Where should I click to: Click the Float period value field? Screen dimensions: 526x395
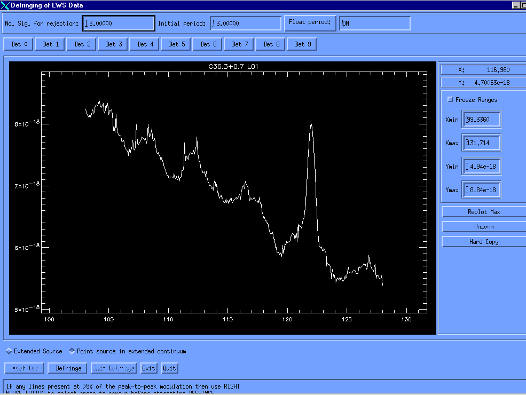(x=375, y=23)
